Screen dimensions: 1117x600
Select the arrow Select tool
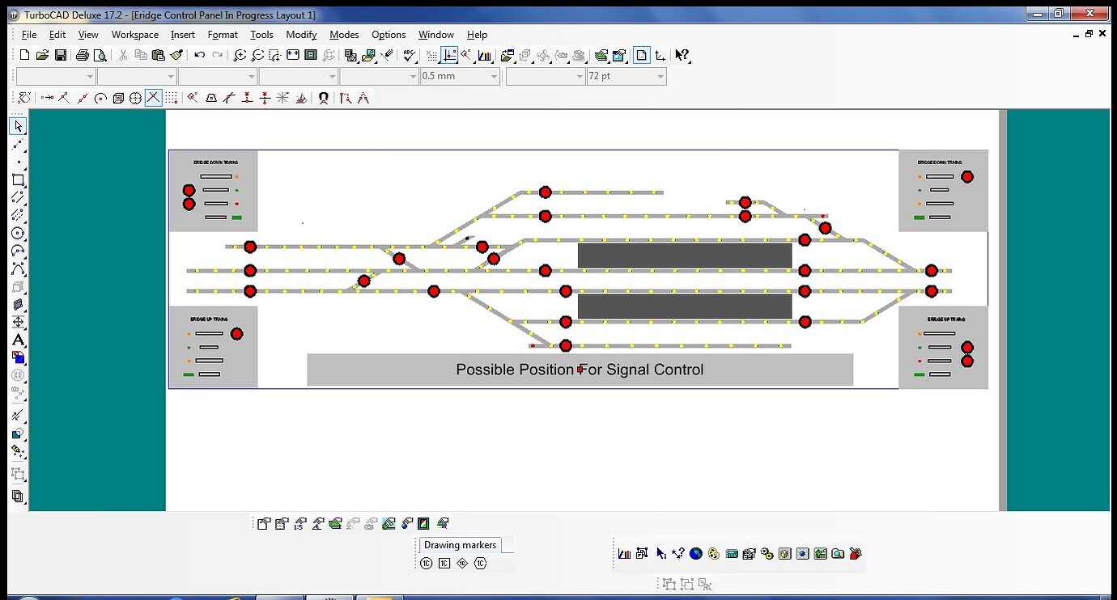(x=18, y=126)
